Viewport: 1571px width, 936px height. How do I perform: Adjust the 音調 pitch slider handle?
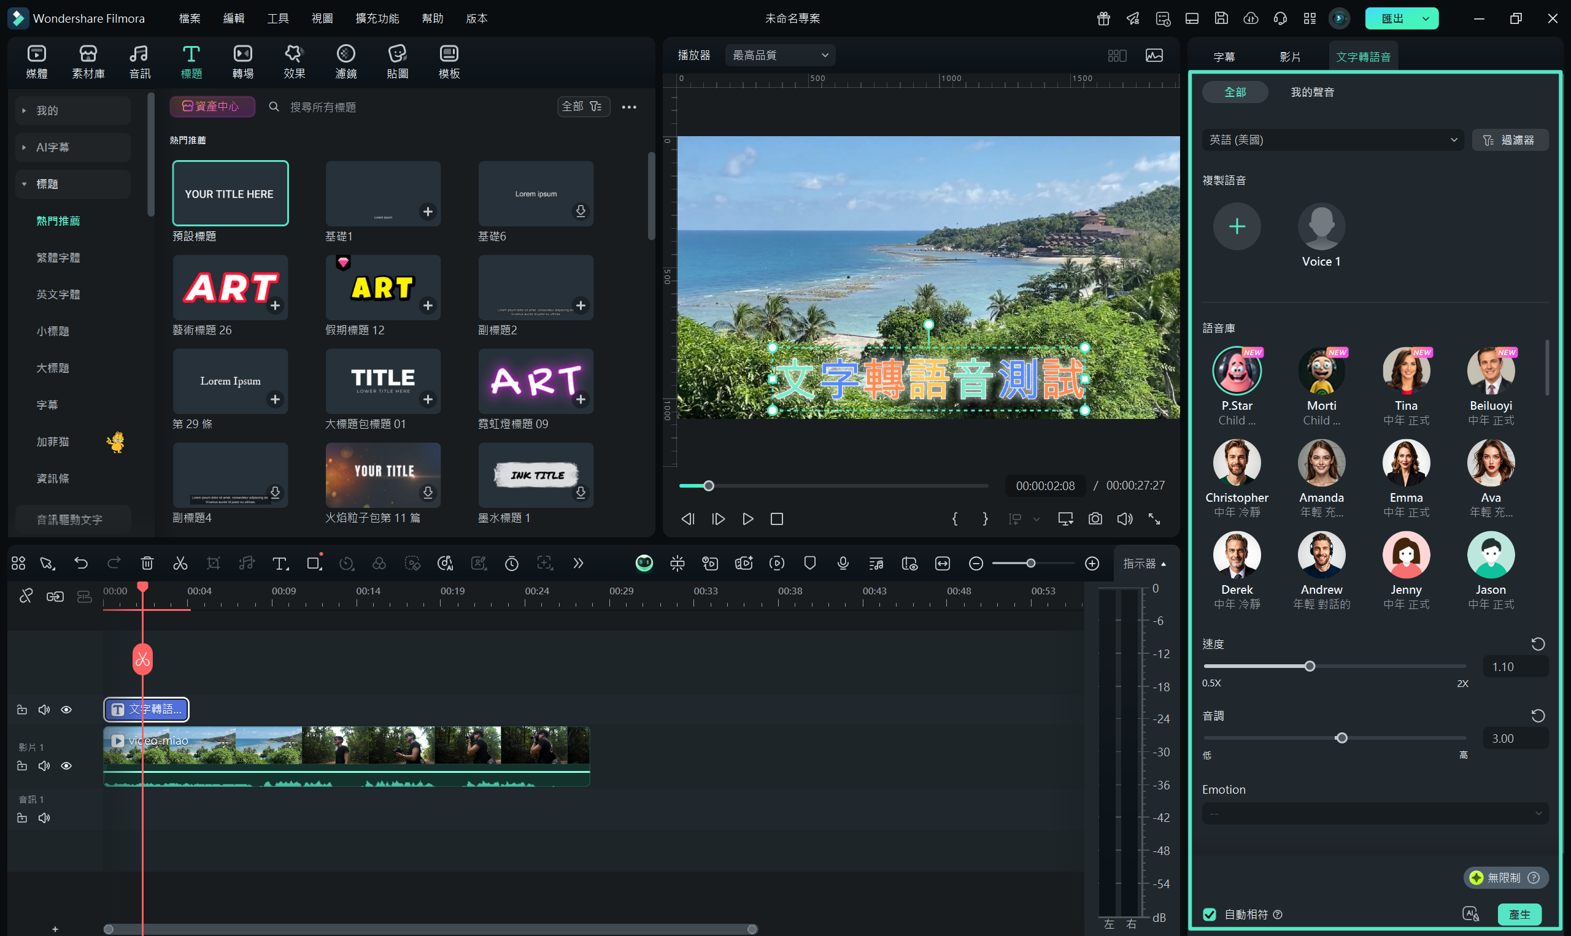(1341, 738)
